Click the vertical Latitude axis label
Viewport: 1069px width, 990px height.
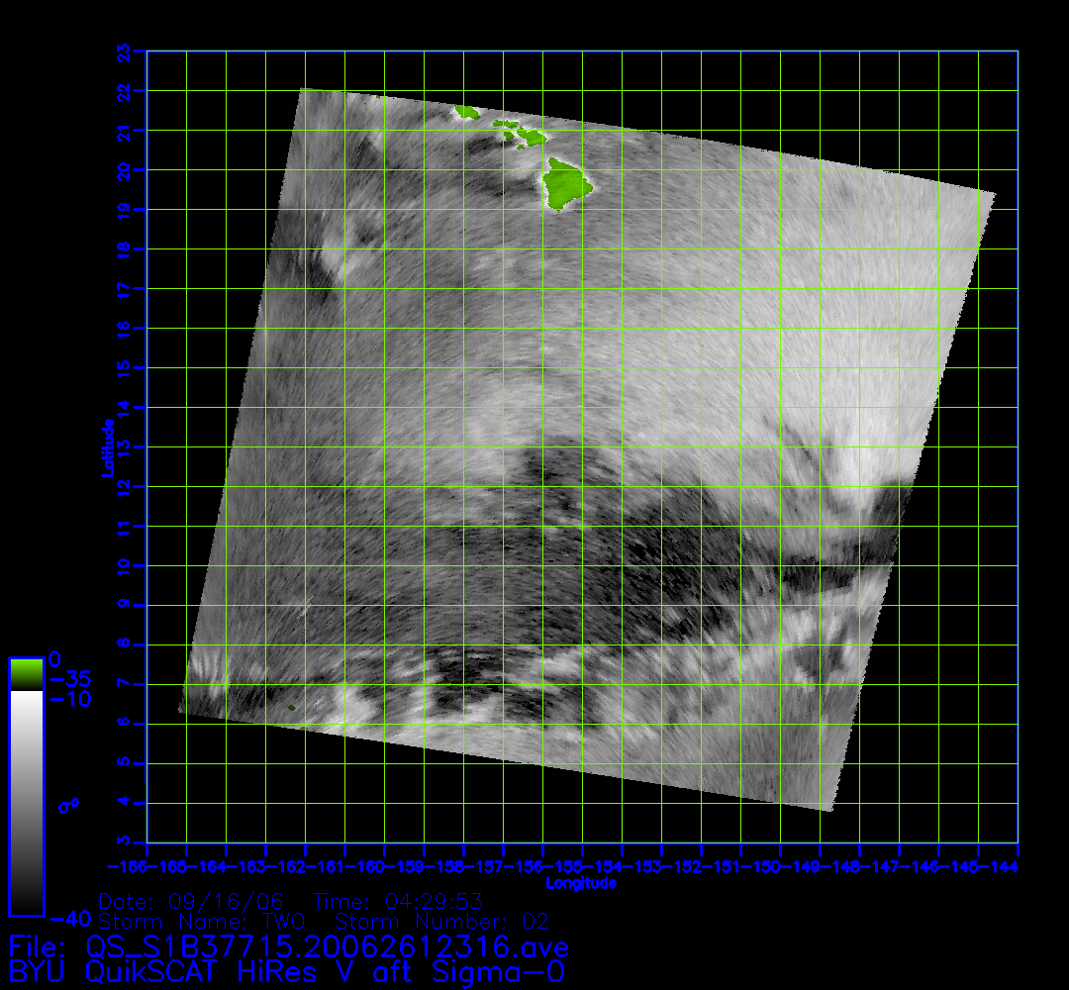pos(106,446)
